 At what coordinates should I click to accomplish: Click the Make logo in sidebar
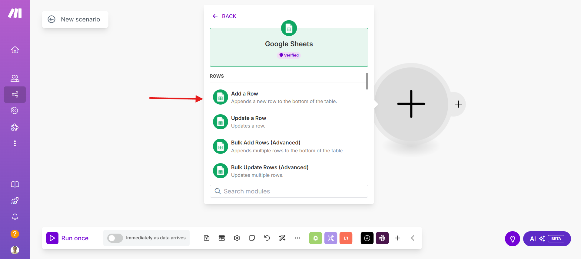coord(15,13)
